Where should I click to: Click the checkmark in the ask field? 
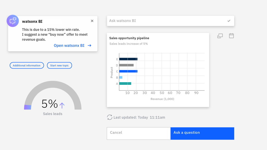click(x=229, y=21)
